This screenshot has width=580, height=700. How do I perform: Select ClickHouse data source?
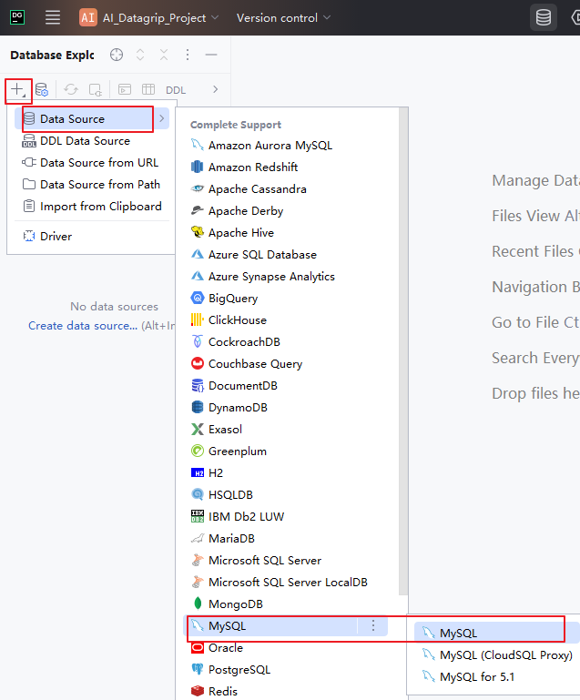[286, 320]
